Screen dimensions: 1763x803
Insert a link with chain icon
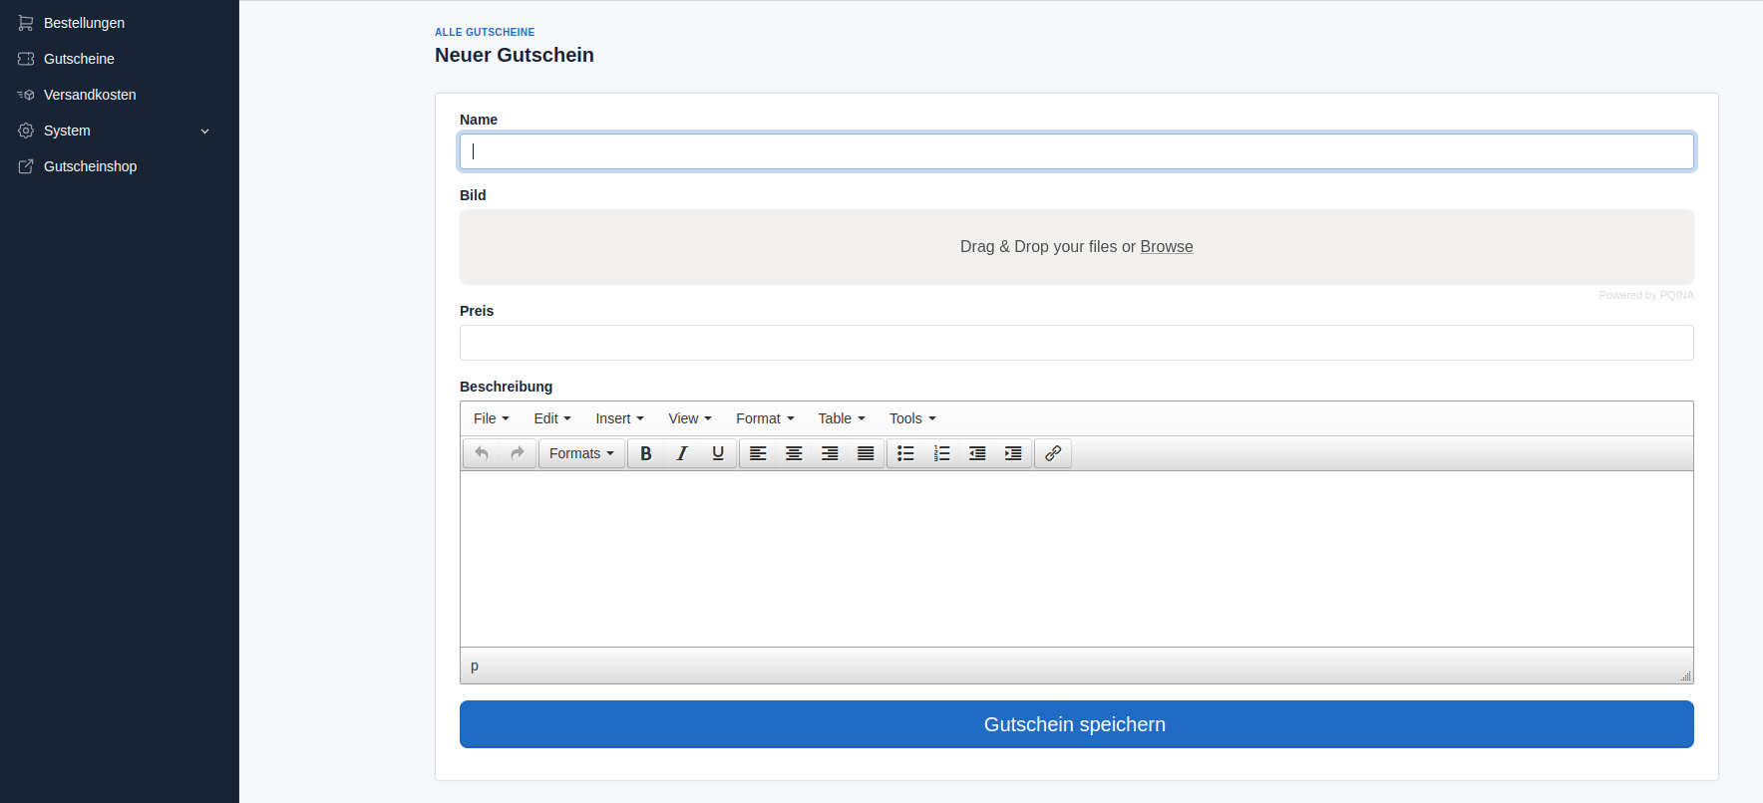click(x=1053, y=453)
